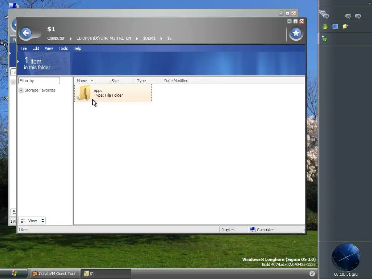Open the Start button on the taskbar
This screenshot has width=372, height=279.
coord(14,274)
